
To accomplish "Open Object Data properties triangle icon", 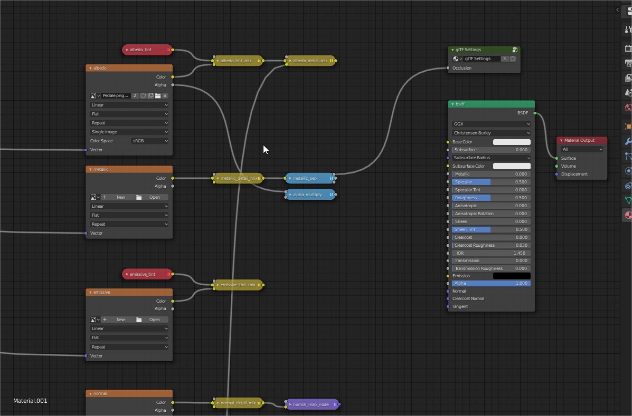I will [628, 200].
